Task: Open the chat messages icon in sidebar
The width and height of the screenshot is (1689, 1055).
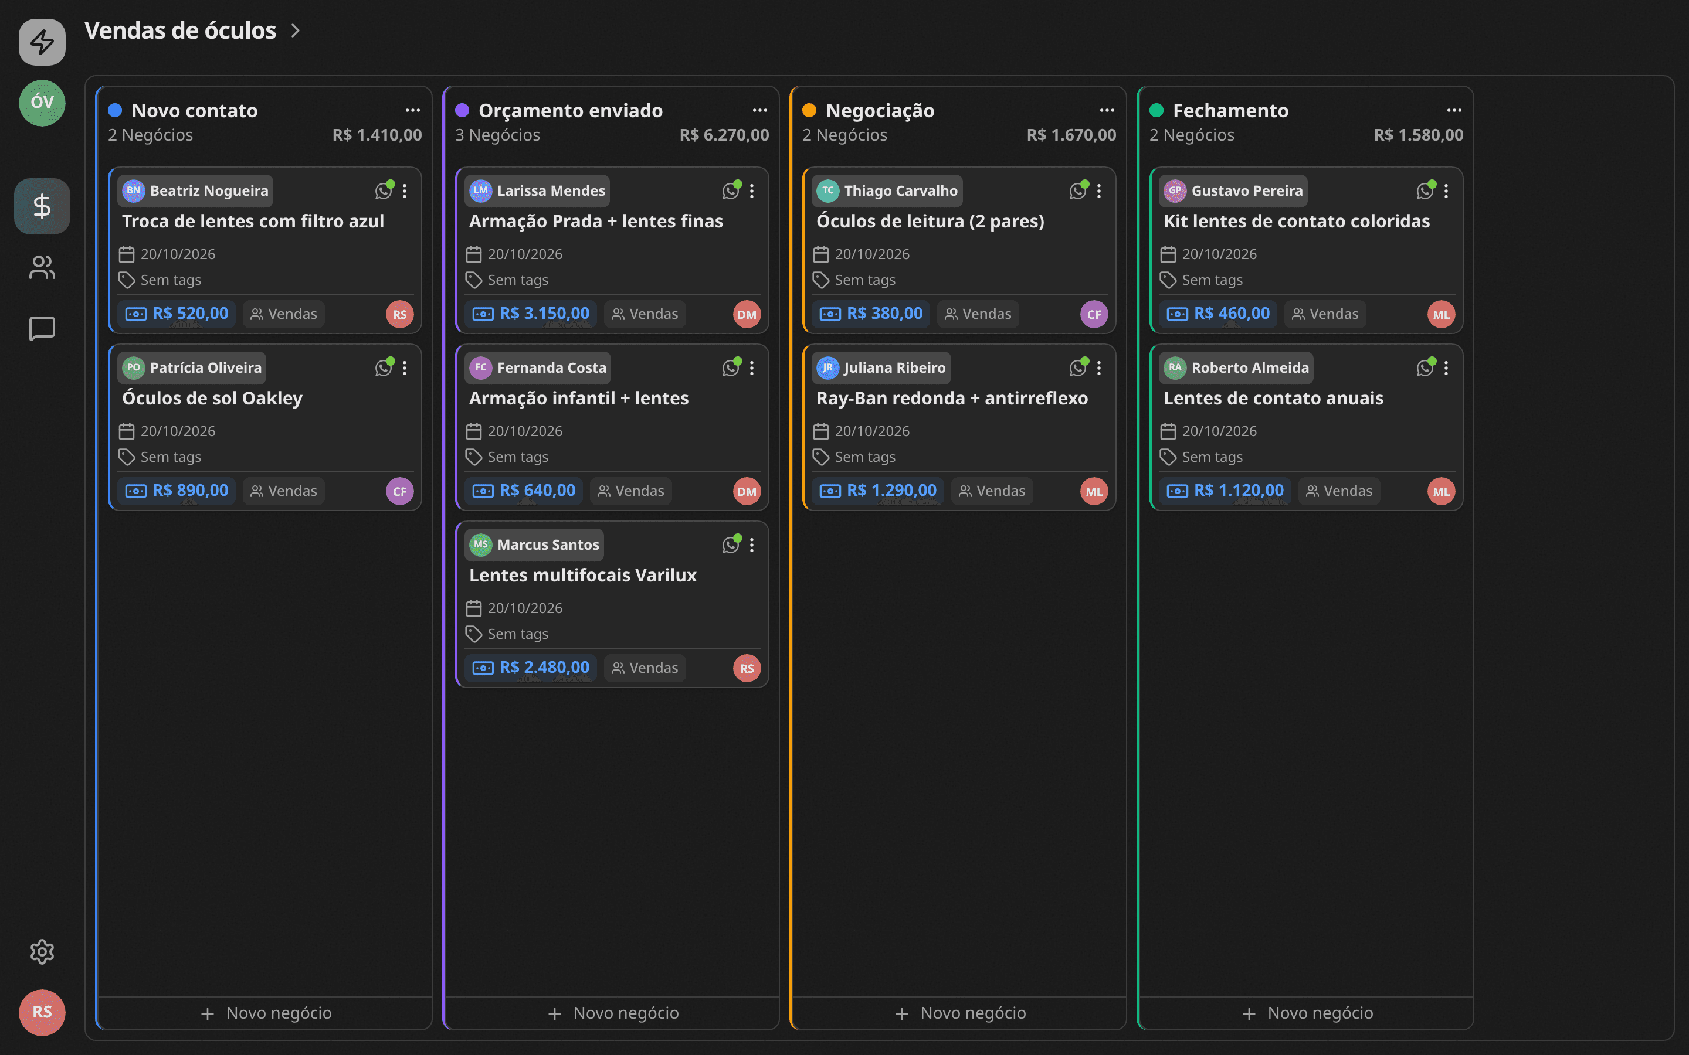Action: pos(42,328)
